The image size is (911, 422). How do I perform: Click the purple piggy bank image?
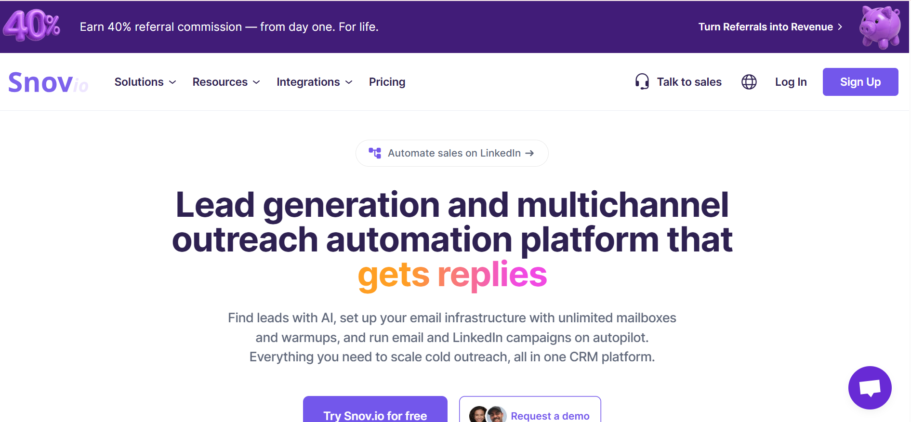point(880,27)
